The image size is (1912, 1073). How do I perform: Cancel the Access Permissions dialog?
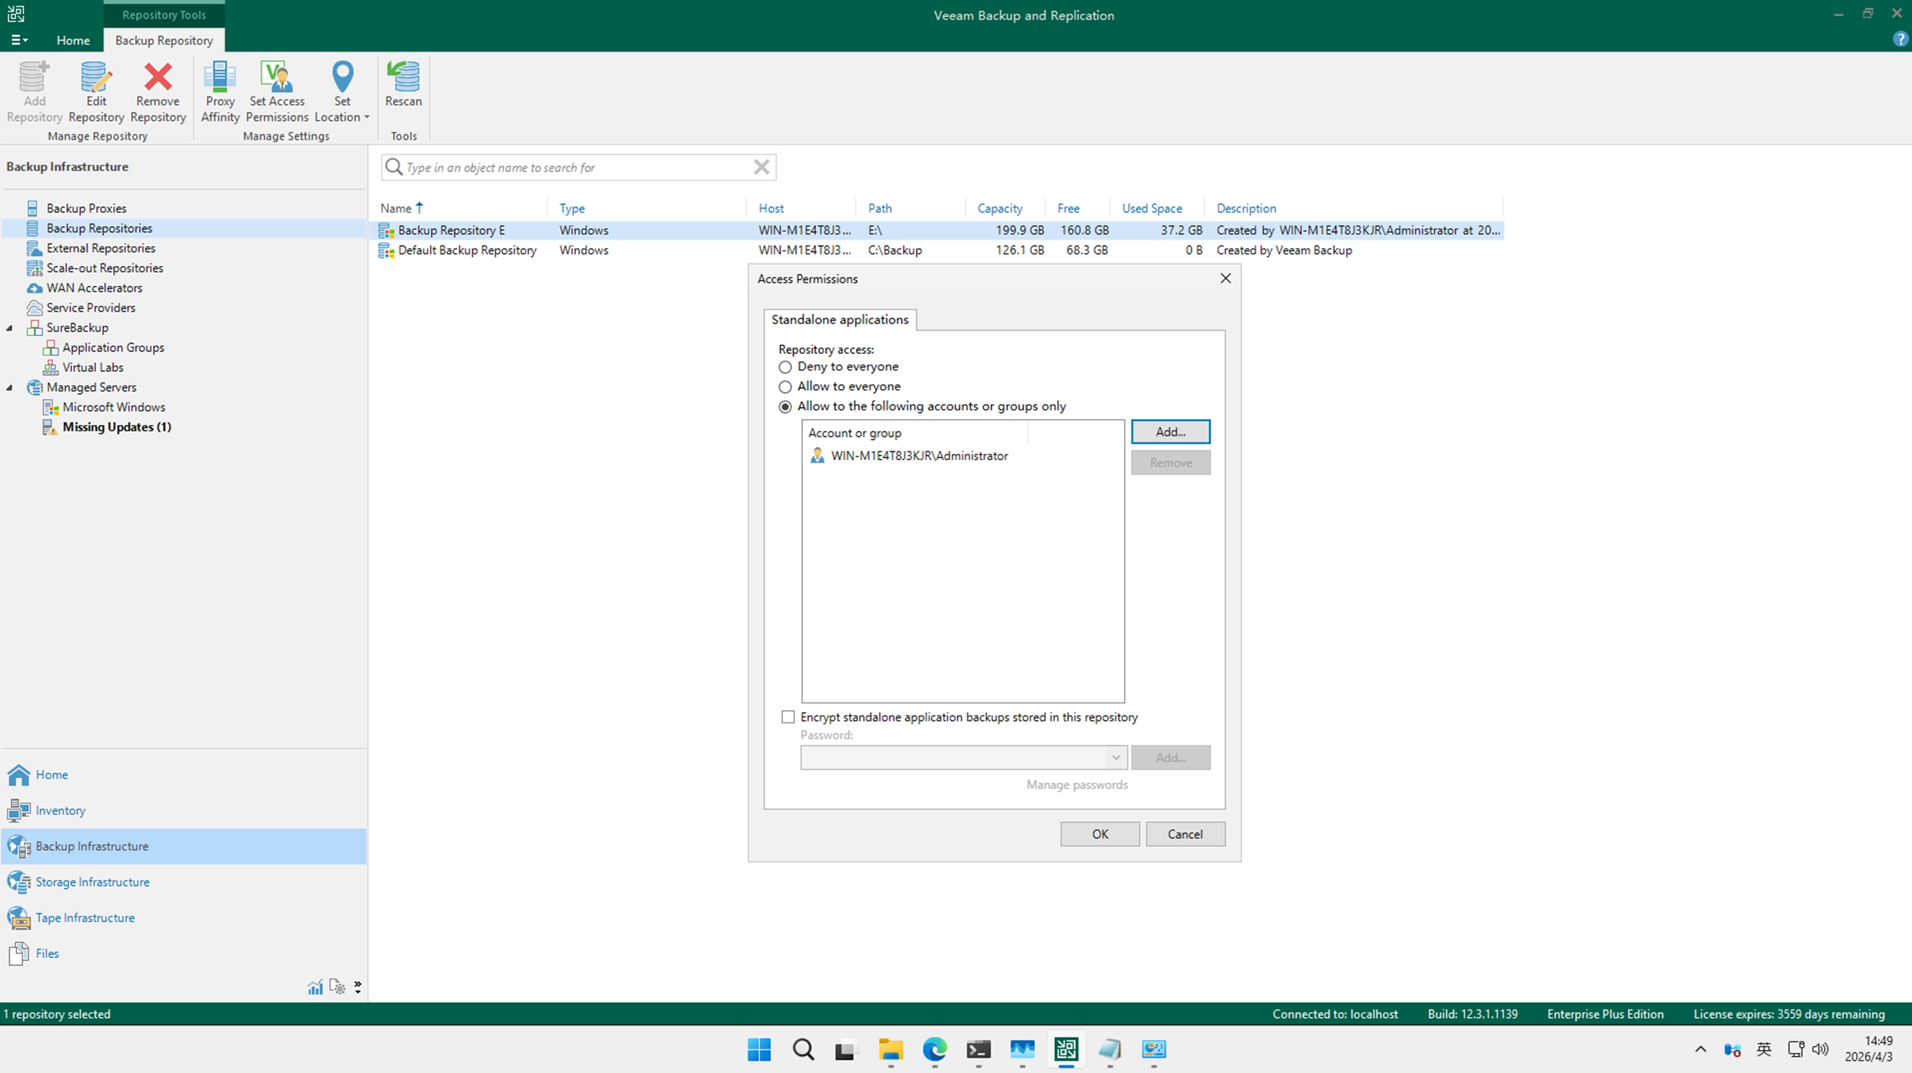pos(1185,834)
